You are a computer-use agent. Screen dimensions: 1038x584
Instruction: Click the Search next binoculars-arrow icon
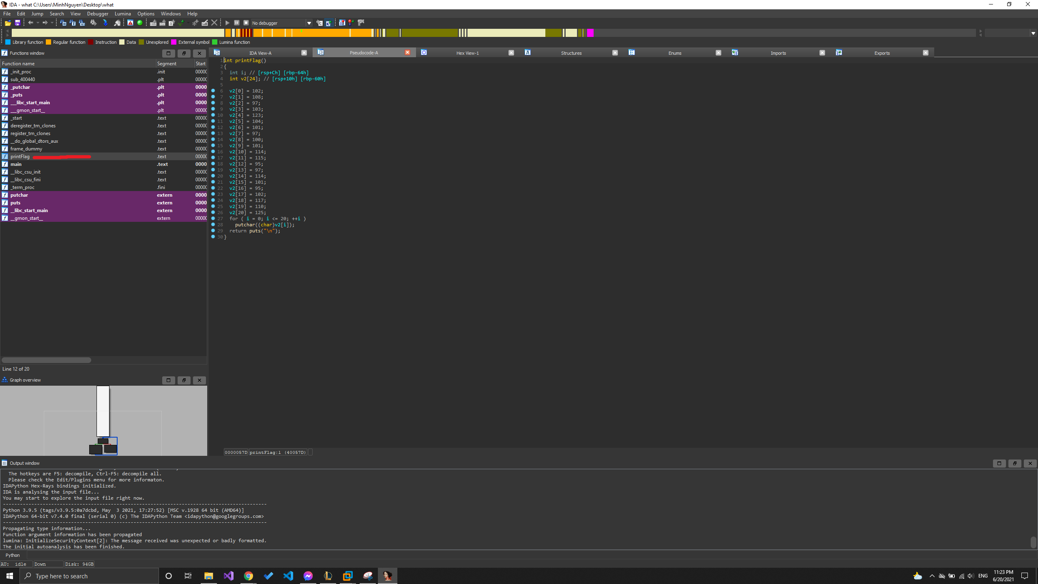[93, 23]
